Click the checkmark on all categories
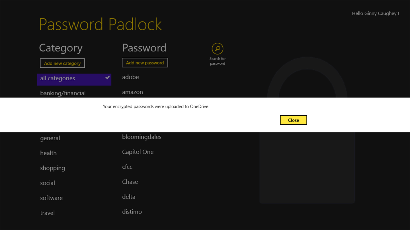 click(107, 78)
